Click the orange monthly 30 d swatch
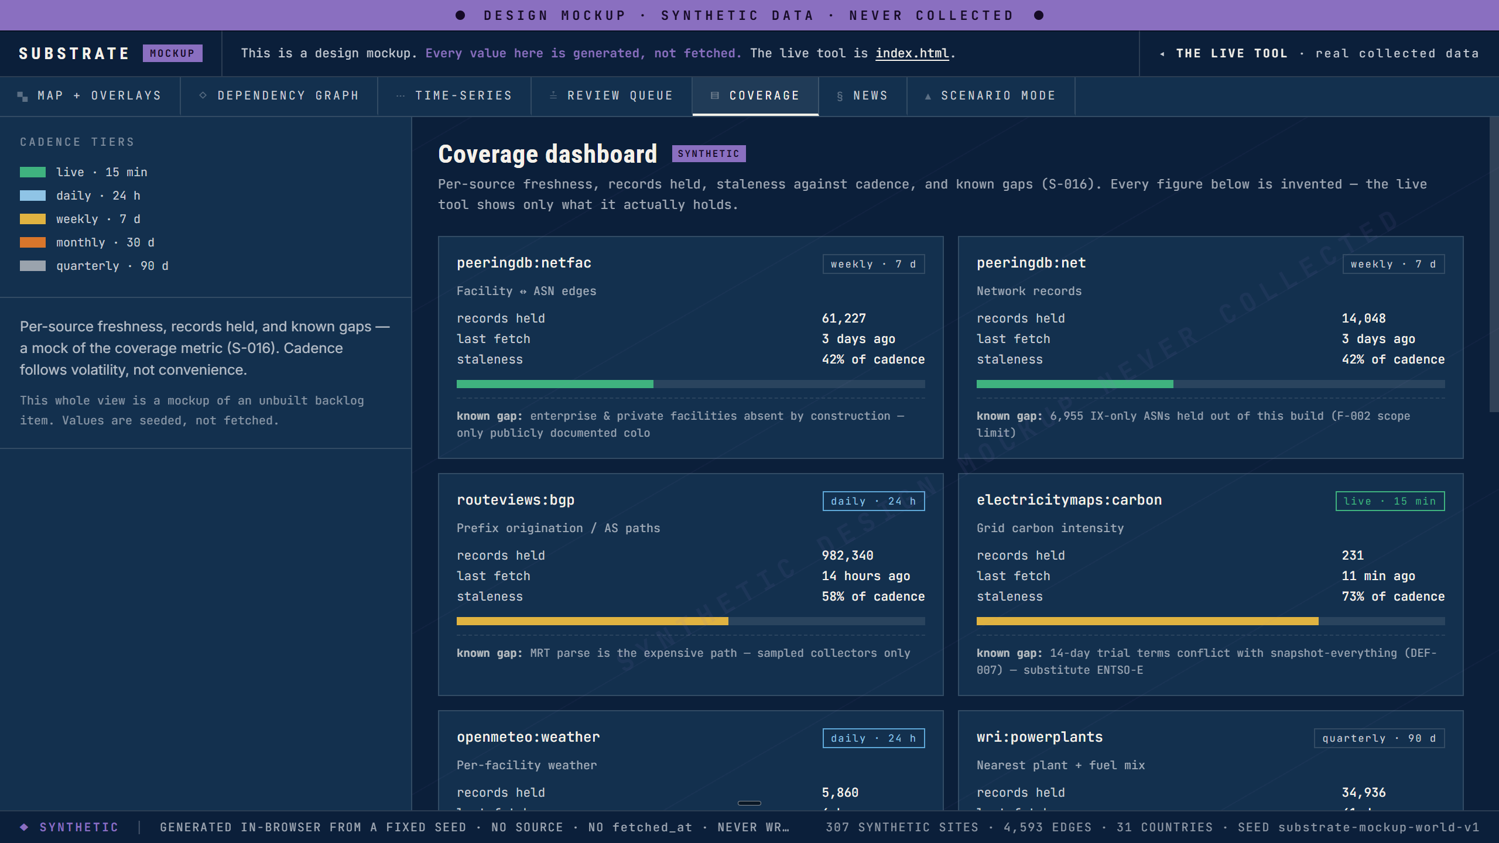This screenshot has height=843, width=1499. click(x=33, y=242)
